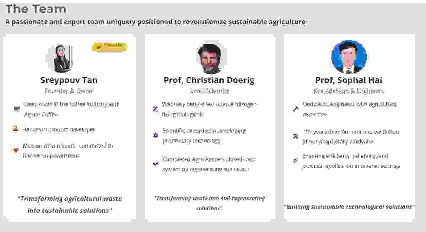Click the Sreypouv Tan name heading
This screenshot has width=426, height=232.
pos(69,80)
